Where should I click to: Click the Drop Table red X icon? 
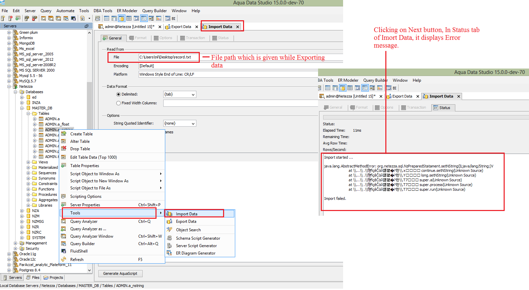(x=64, y=149)
